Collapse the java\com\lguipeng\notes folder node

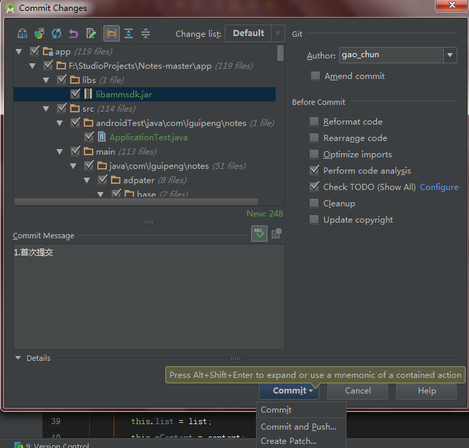click(x=74, y=166)
